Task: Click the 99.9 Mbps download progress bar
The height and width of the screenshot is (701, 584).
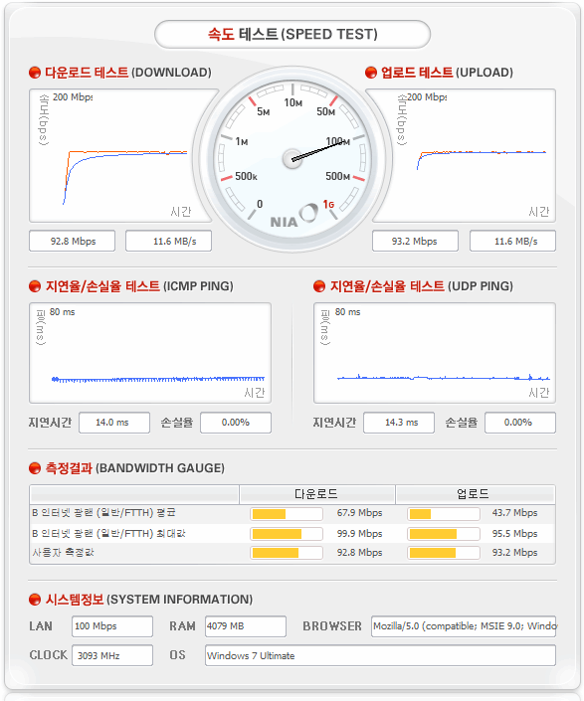Action: (287, 534)
